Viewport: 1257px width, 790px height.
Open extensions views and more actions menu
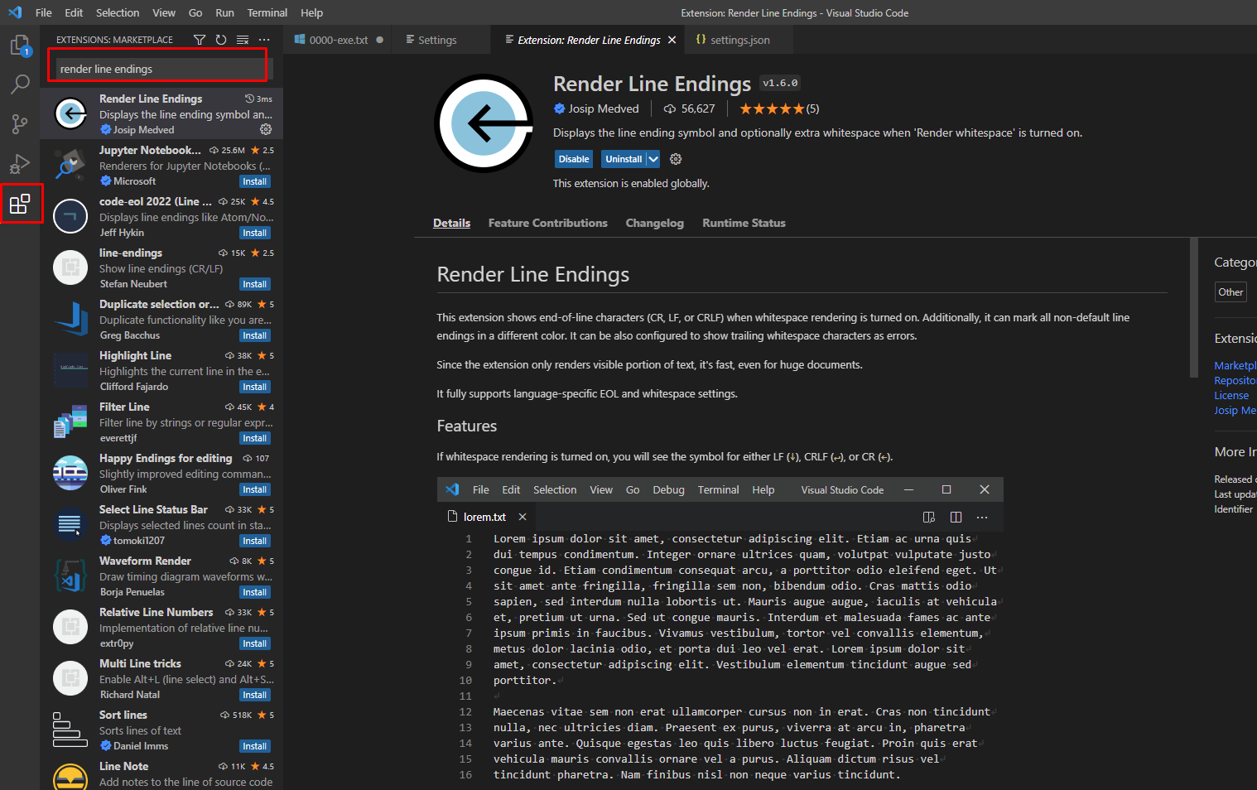click(264, 40)
